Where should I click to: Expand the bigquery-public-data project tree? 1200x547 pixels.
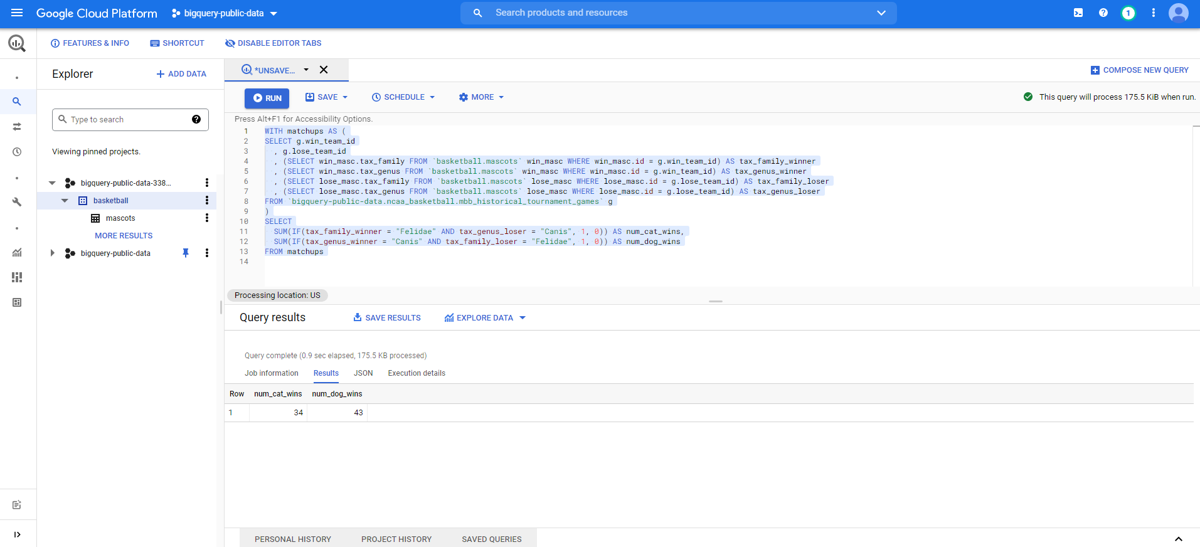[52, 253]
